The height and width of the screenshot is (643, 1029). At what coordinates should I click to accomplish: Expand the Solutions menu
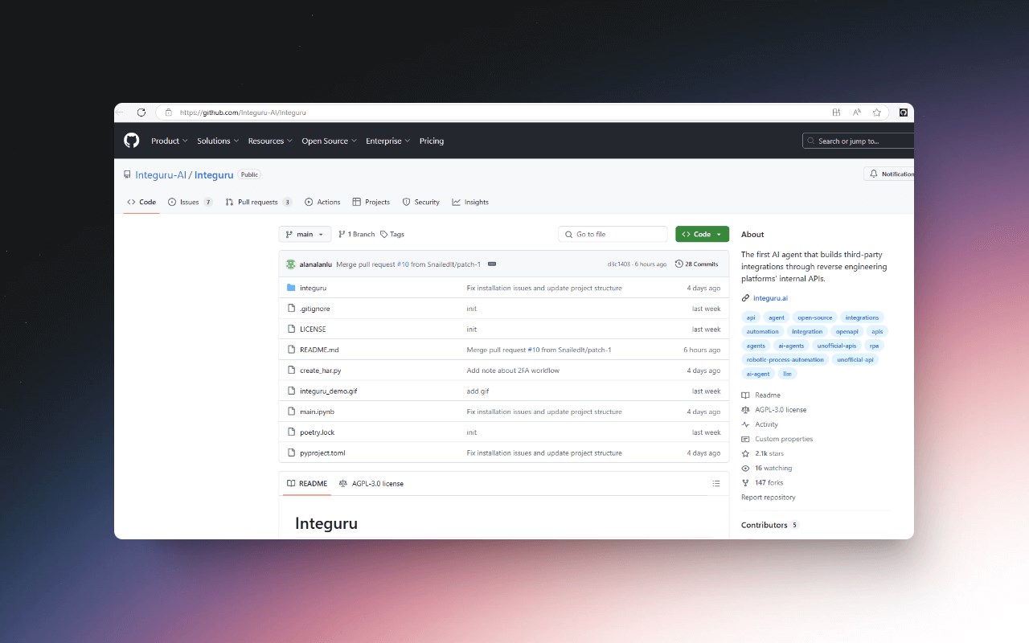click(219, 141)
